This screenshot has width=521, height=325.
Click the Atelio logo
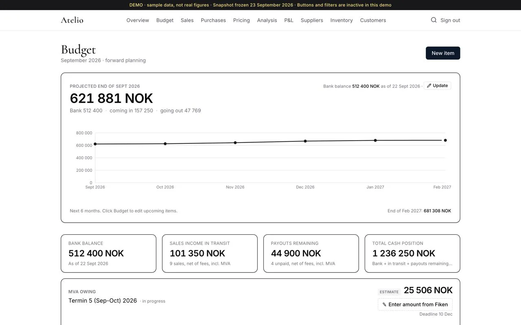pyautogui.click(x=72, y=20)
